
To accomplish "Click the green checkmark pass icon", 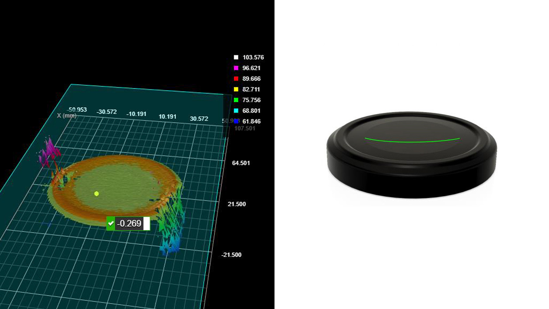I will [111, 223].
